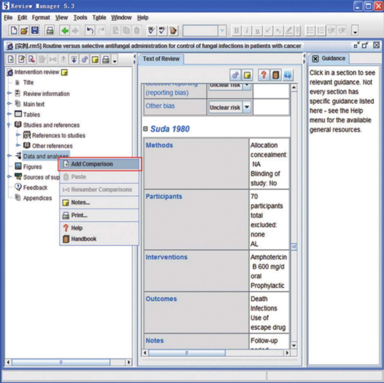This screenshot has width=384, height=383.
Task: Click the green Back arrow in toolbar
Action: 65,31
